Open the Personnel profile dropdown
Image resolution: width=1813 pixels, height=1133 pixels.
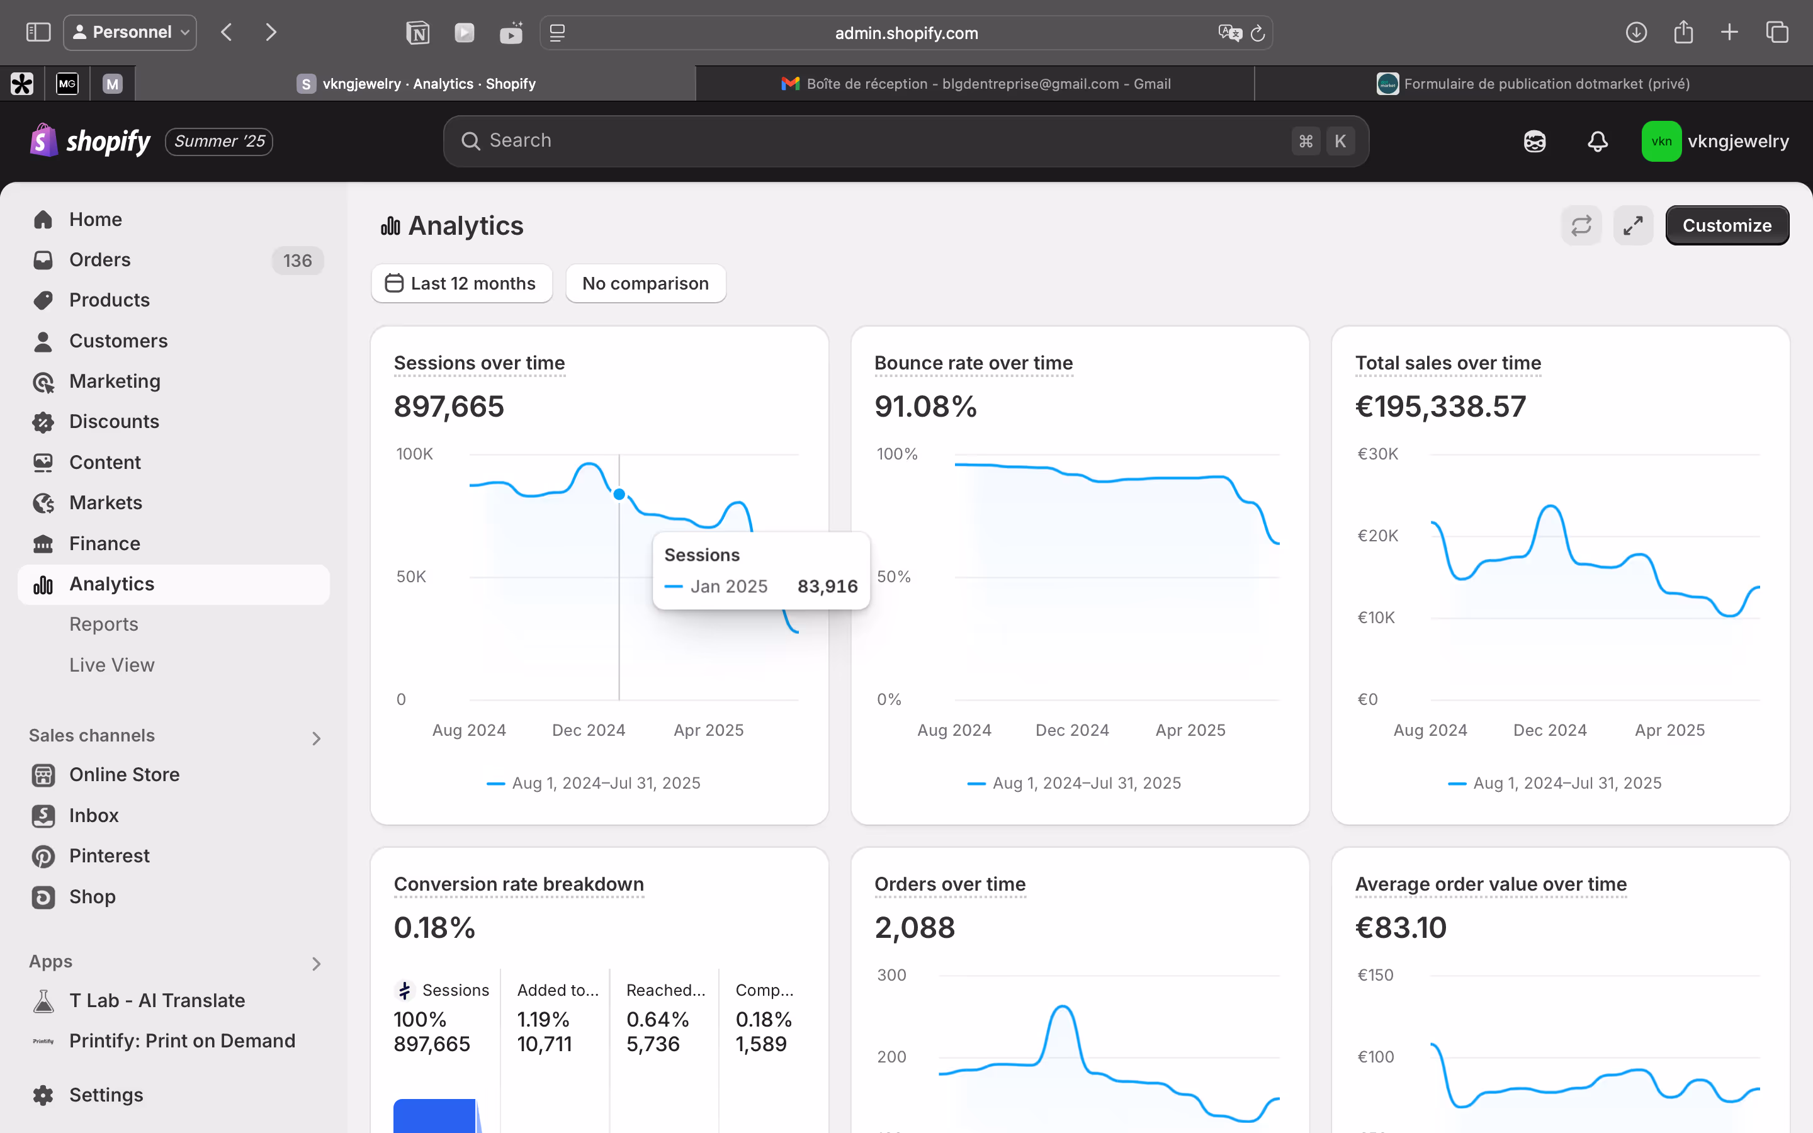click(130, 32)
